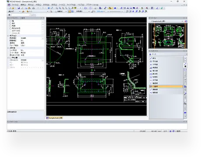The height and width of the screenshot is (157, 201).
Task: Open the Tools (ツール) menu
Action: coord(62,5)
